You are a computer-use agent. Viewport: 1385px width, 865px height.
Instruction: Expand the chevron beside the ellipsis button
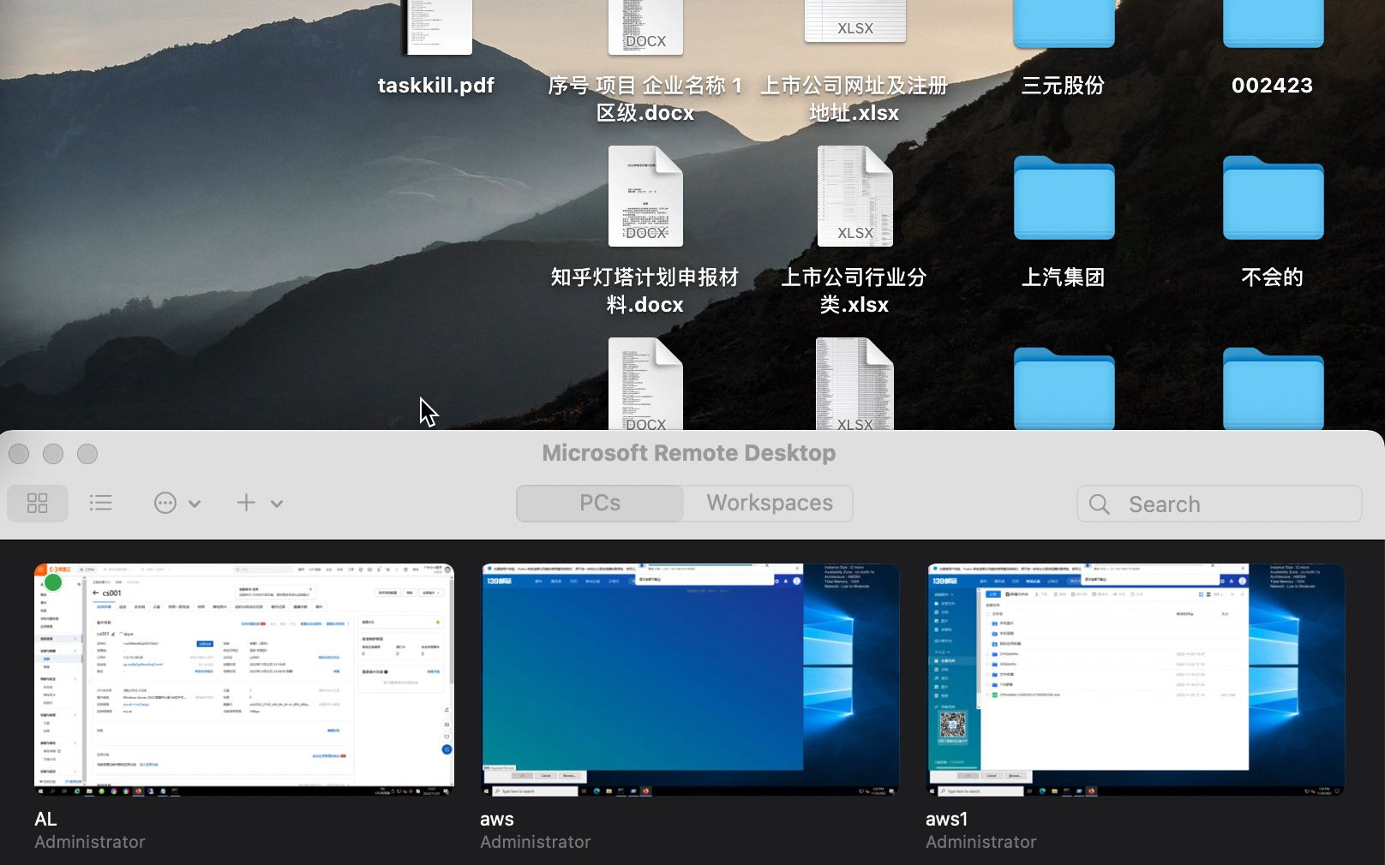click(x=195, y=504)
